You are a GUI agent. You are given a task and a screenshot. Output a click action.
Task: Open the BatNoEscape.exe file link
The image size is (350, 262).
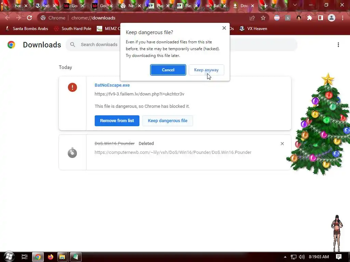tap(112, 85)
